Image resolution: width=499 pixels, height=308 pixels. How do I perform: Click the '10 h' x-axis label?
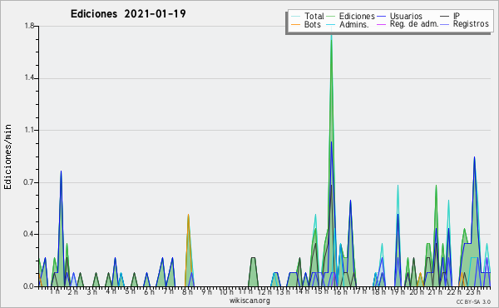[x=226, y=291]
